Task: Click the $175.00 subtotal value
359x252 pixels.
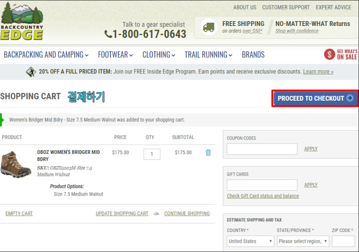Action: 183,152
